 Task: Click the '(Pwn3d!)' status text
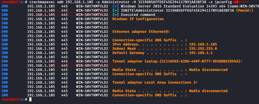pos(244,11)
